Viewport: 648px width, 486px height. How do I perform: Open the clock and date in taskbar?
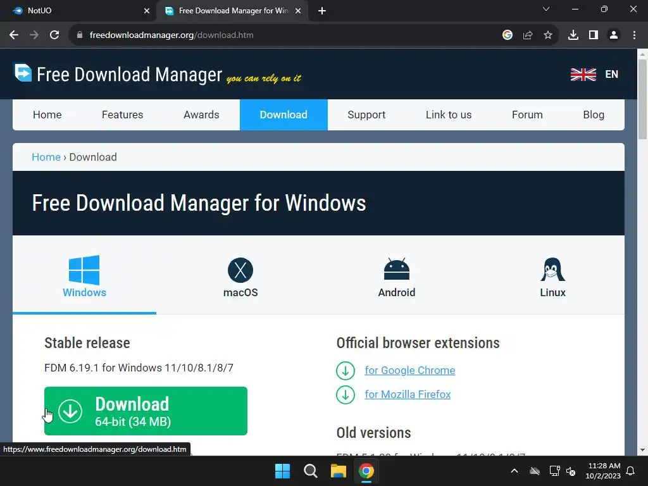pyautogui.click(x=603, y=471)
